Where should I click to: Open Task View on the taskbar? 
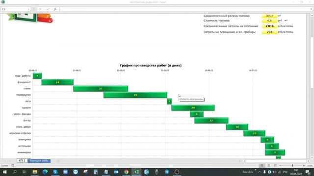pyautogui.click(x=25, y=172)
